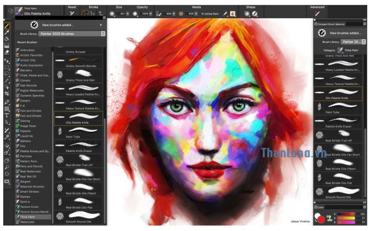
Task: Open the Opacity value dropdown
Action: tap(150, 14)
